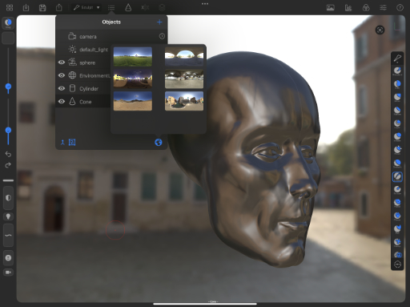Image resolution: width=410 pixels, height=307 pixels.
Task: Choose the green field HDRI thumbnail
Action: (x=133, y=57)
